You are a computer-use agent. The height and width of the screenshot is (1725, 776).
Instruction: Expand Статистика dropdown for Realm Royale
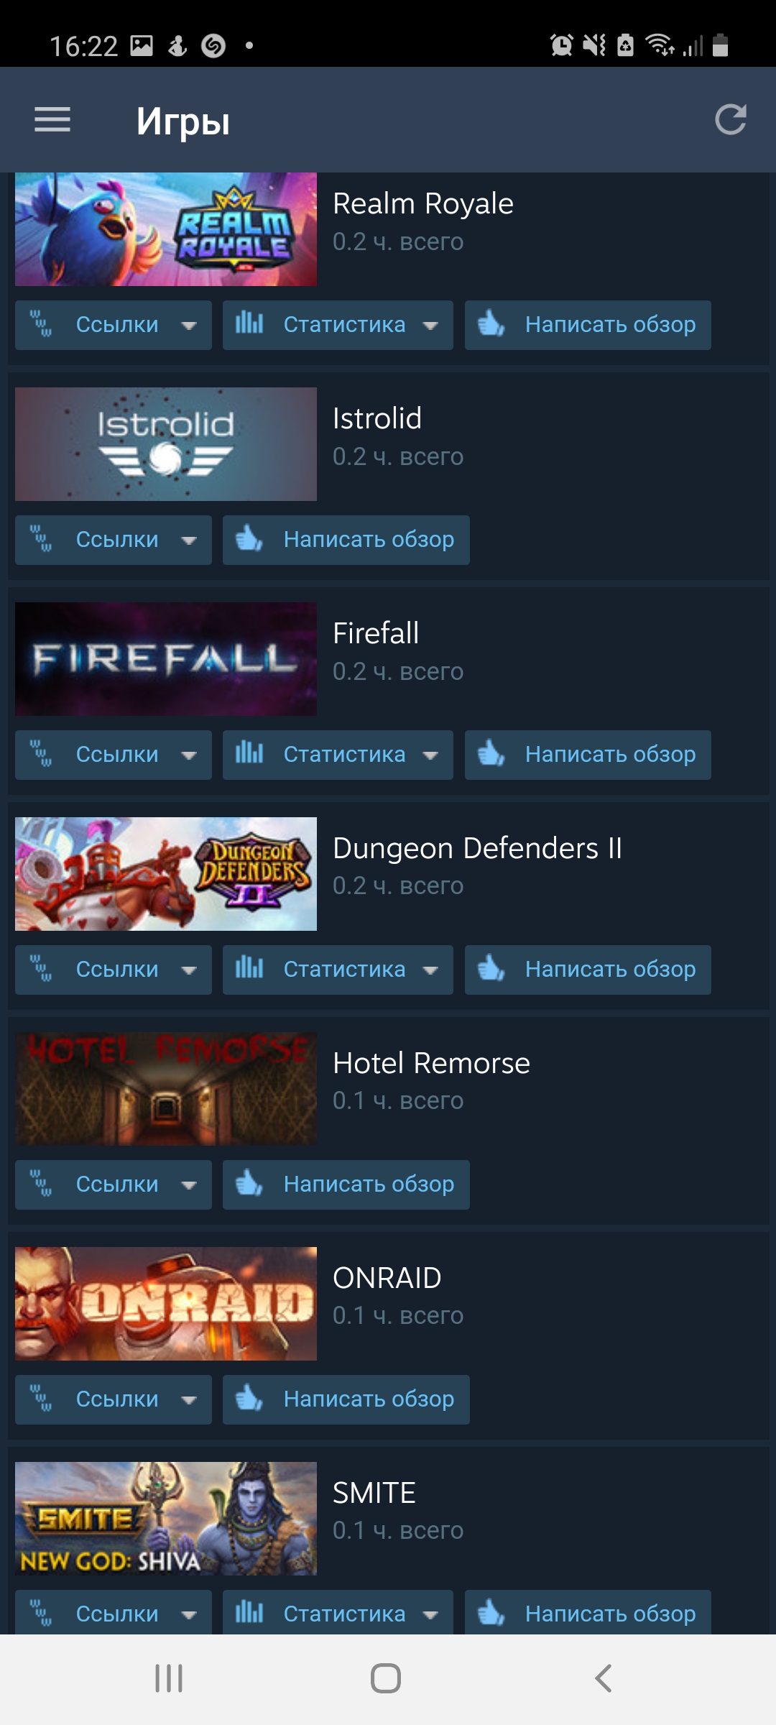pyautogui.click(x=338, y=325)
